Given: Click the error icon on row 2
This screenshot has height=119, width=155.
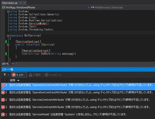Looking at the screenshot, I should point(3,100).
